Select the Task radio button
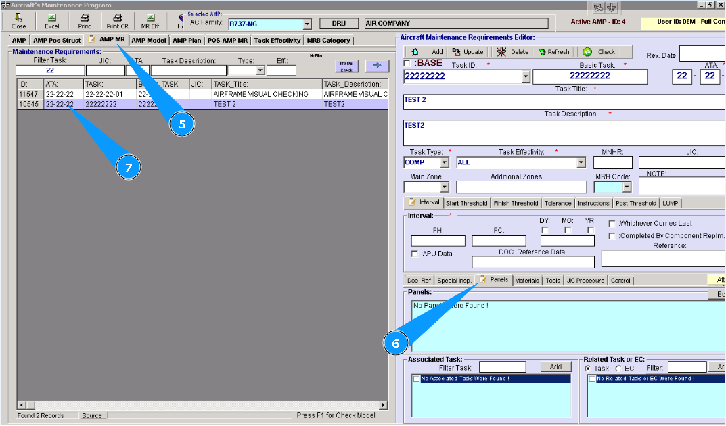This screenshot has width=726, height=426. pos(587,369)
